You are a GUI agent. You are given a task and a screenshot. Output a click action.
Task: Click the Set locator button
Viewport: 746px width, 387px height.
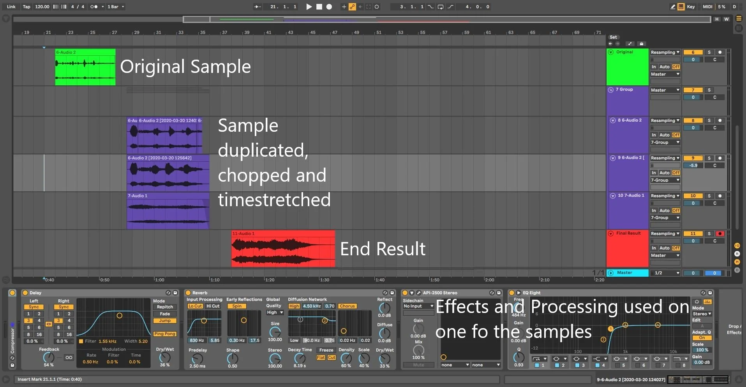613,37
